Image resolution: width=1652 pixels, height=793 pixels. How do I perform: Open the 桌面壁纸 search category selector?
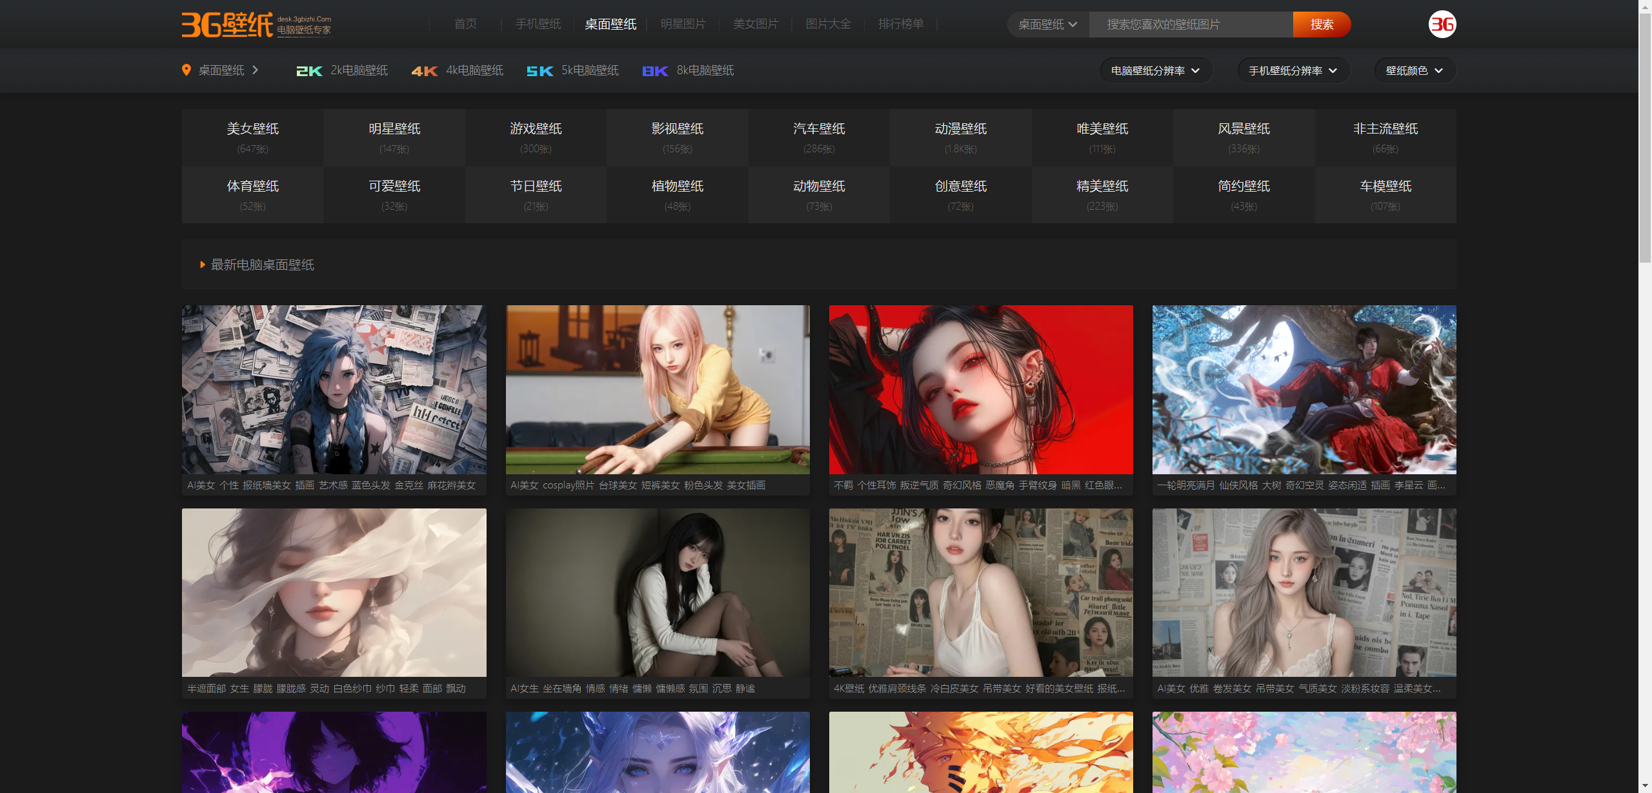tap(1047, 25)
